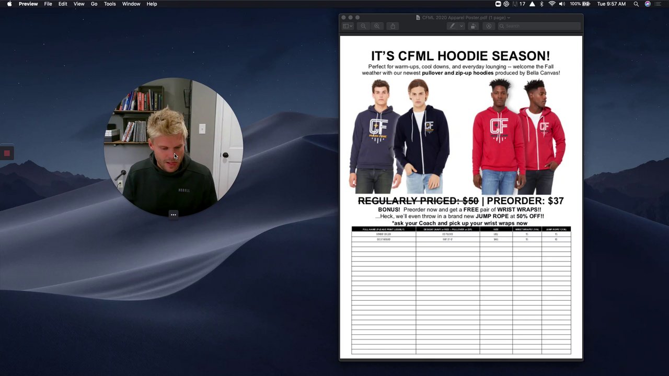Viewport: 669px width, 376px height.
Task: Click the circular webcam overlay
Action: pyautogui.click(x=173, y=146)
